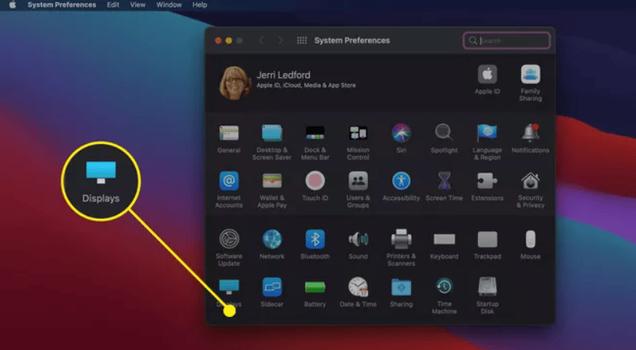Open Displays preferences in the window
This screenshot has width=636, height=350.
tap(229, 287)
